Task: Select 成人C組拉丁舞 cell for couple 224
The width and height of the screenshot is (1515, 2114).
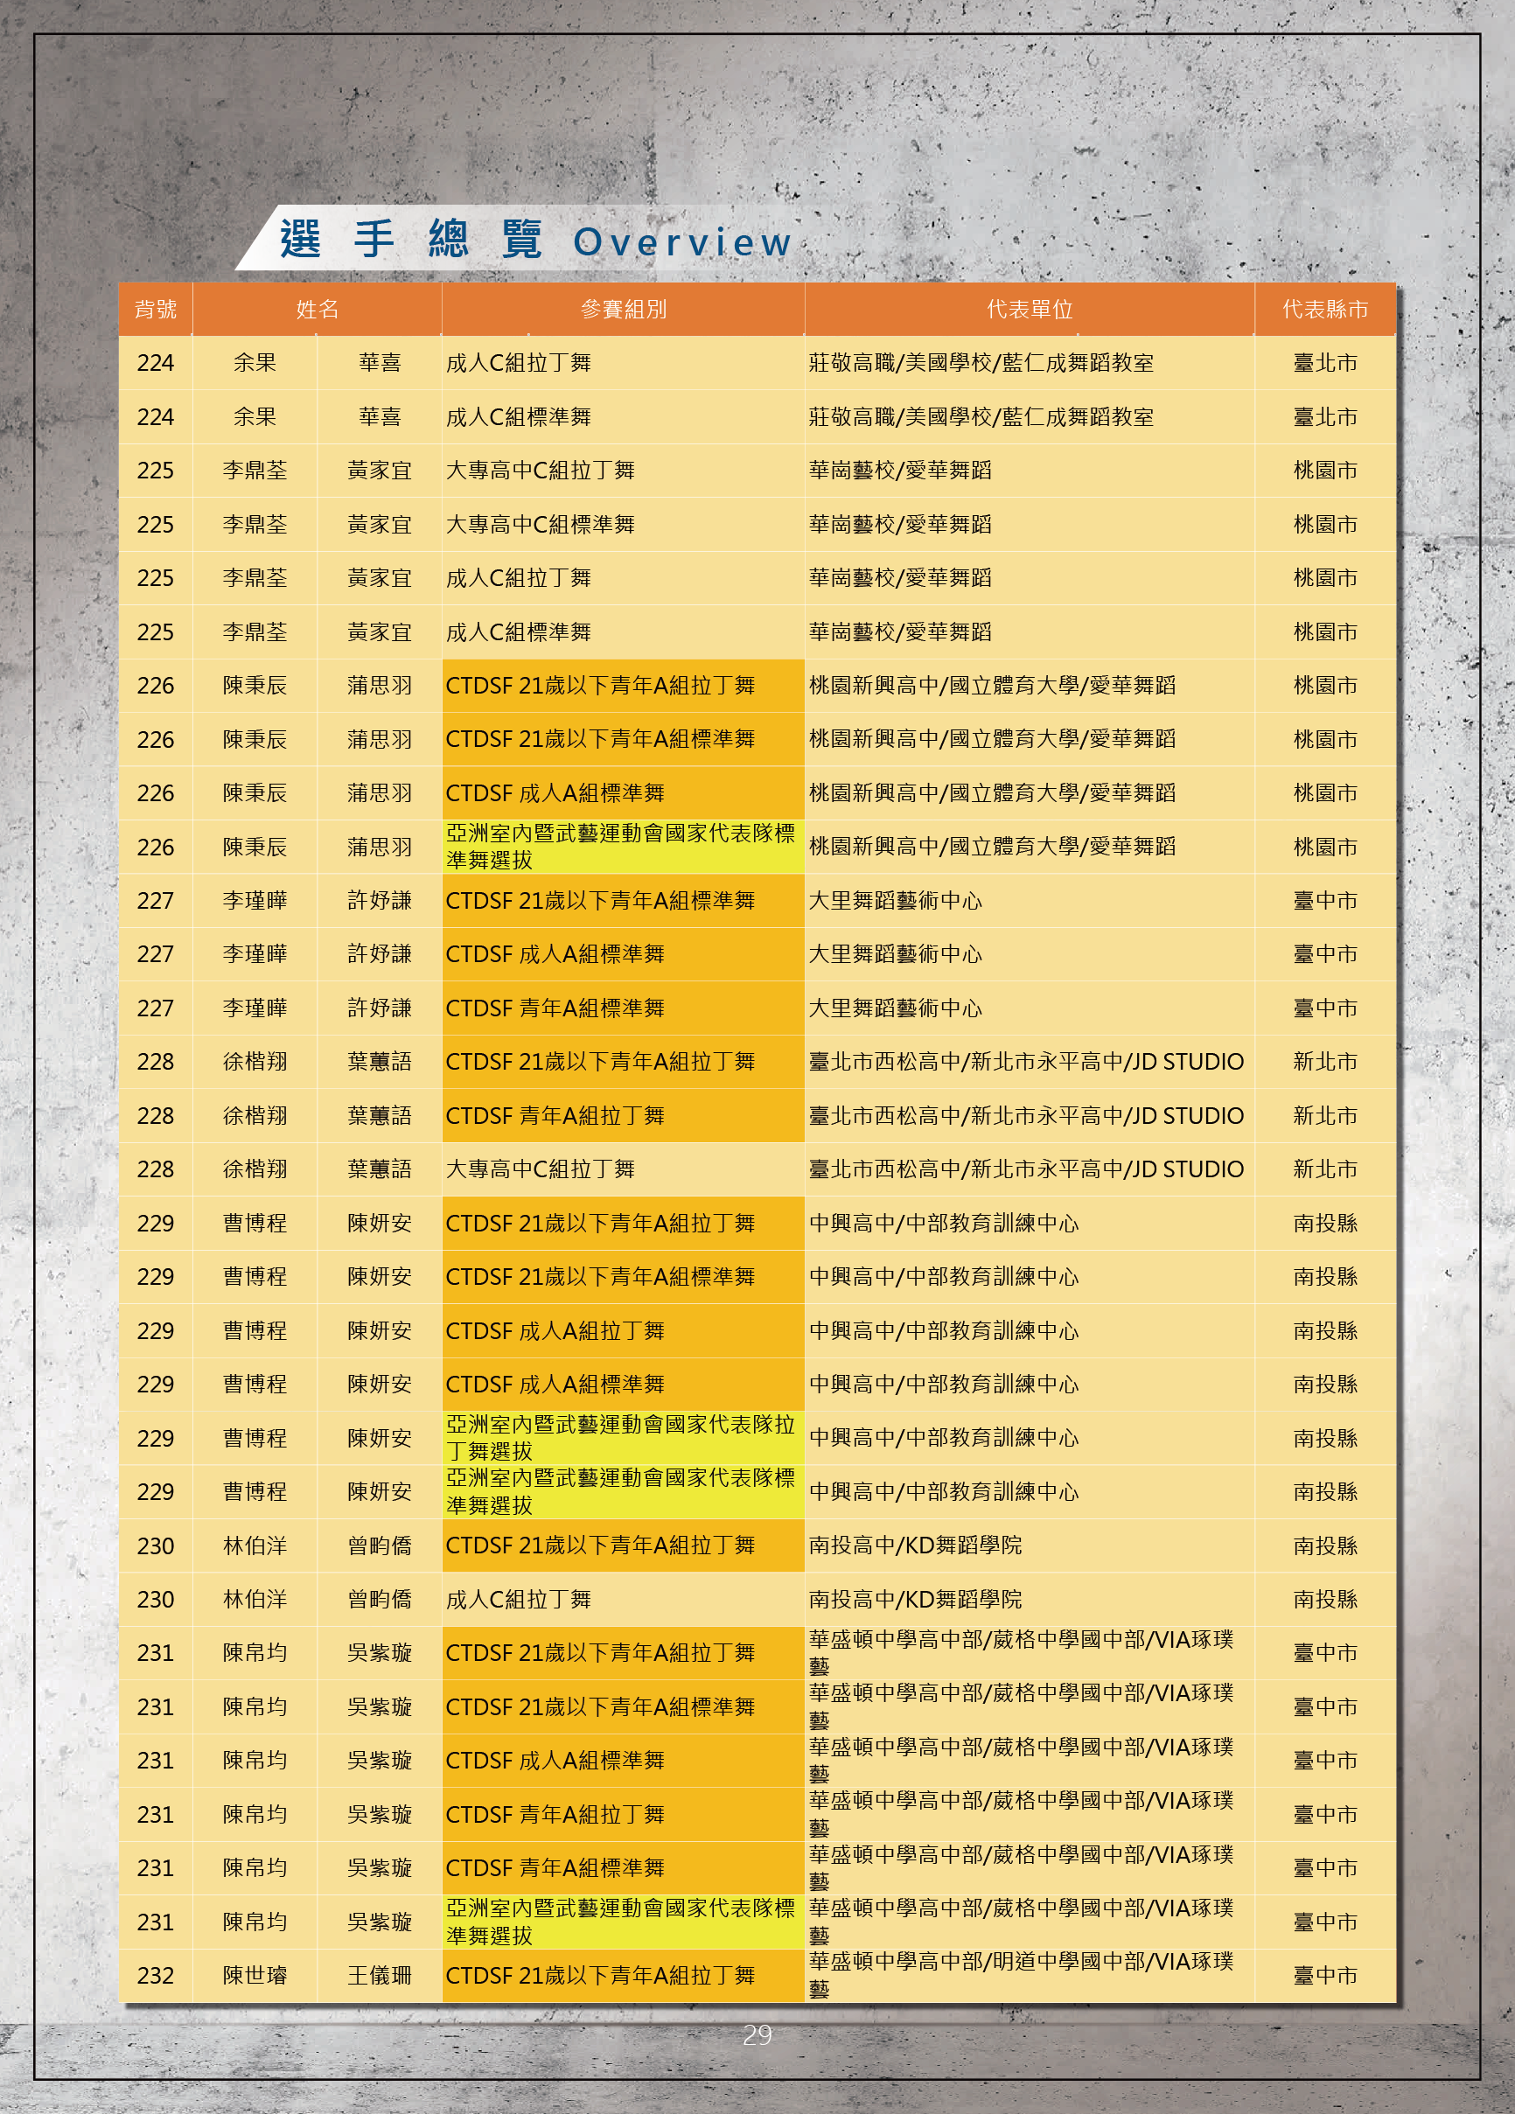Action: [623, 363]
